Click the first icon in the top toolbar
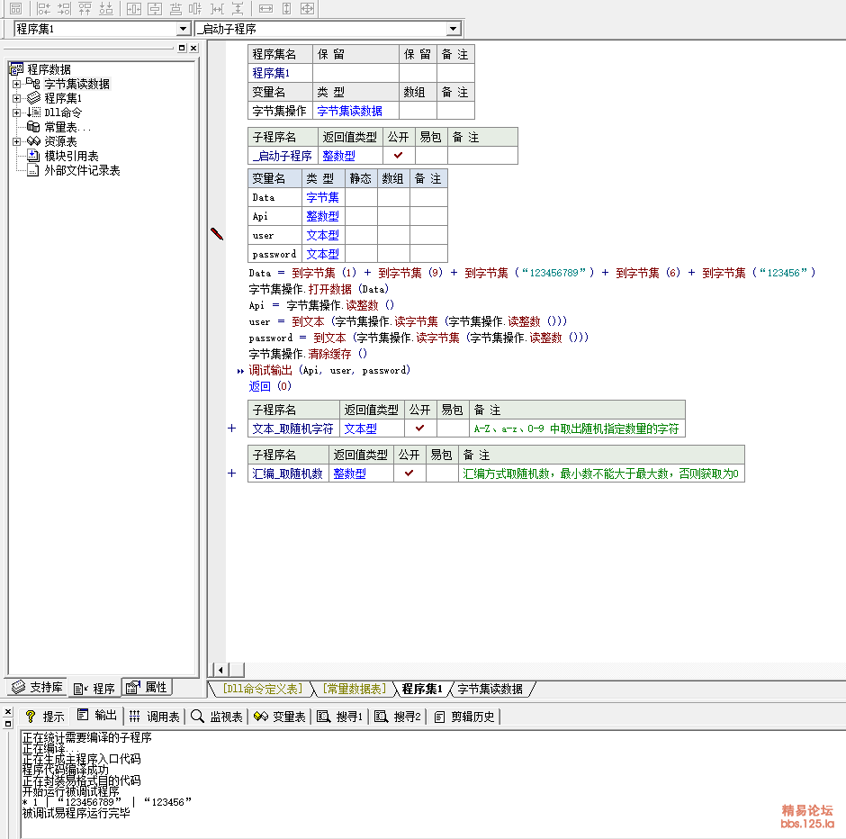This screenshot has width=846, height=839. (x=15, y=9)
